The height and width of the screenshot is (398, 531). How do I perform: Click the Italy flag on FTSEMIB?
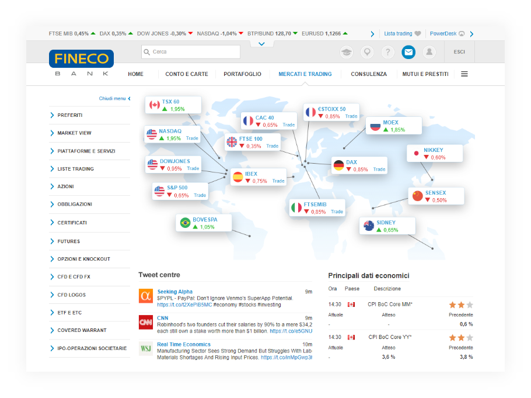[296, 207]
